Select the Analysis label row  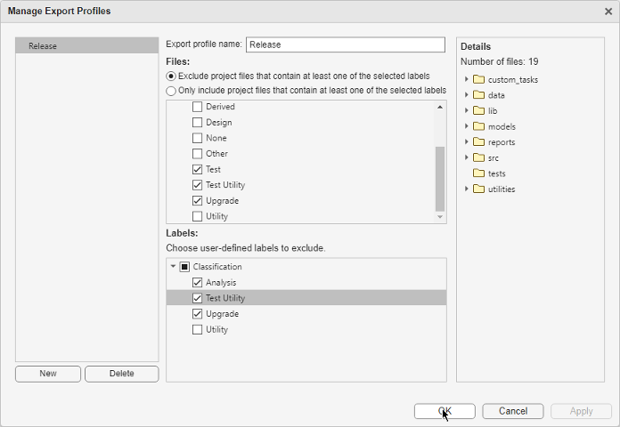coord(222,283)
